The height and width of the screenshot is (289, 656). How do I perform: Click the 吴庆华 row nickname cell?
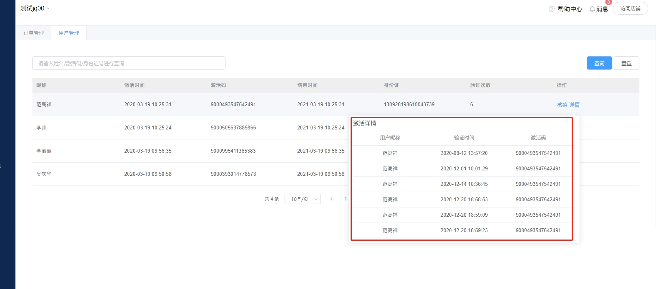(44, 174)
